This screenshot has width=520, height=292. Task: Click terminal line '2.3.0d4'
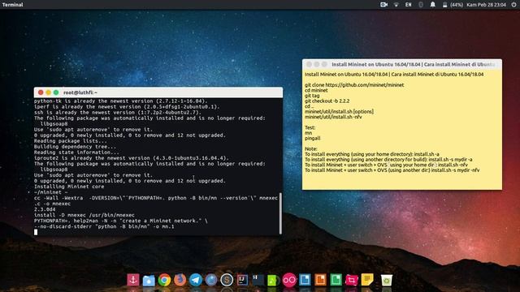point(45,209)
